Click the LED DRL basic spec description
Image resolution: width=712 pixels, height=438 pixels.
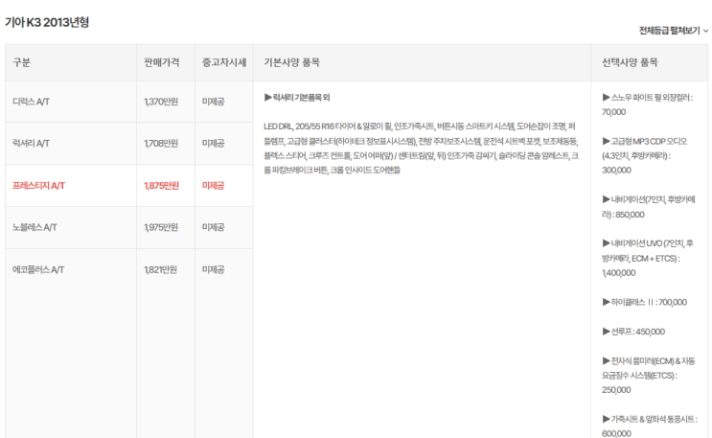[422, 149]
